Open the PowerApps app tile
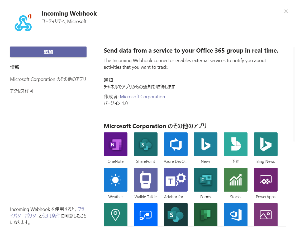 point(266,180)
